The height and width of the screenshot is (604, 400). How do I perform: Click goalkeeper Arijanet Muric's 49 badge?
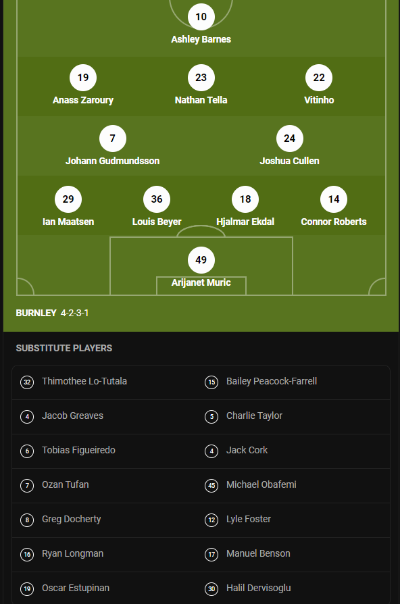click(x=201, y=260)
